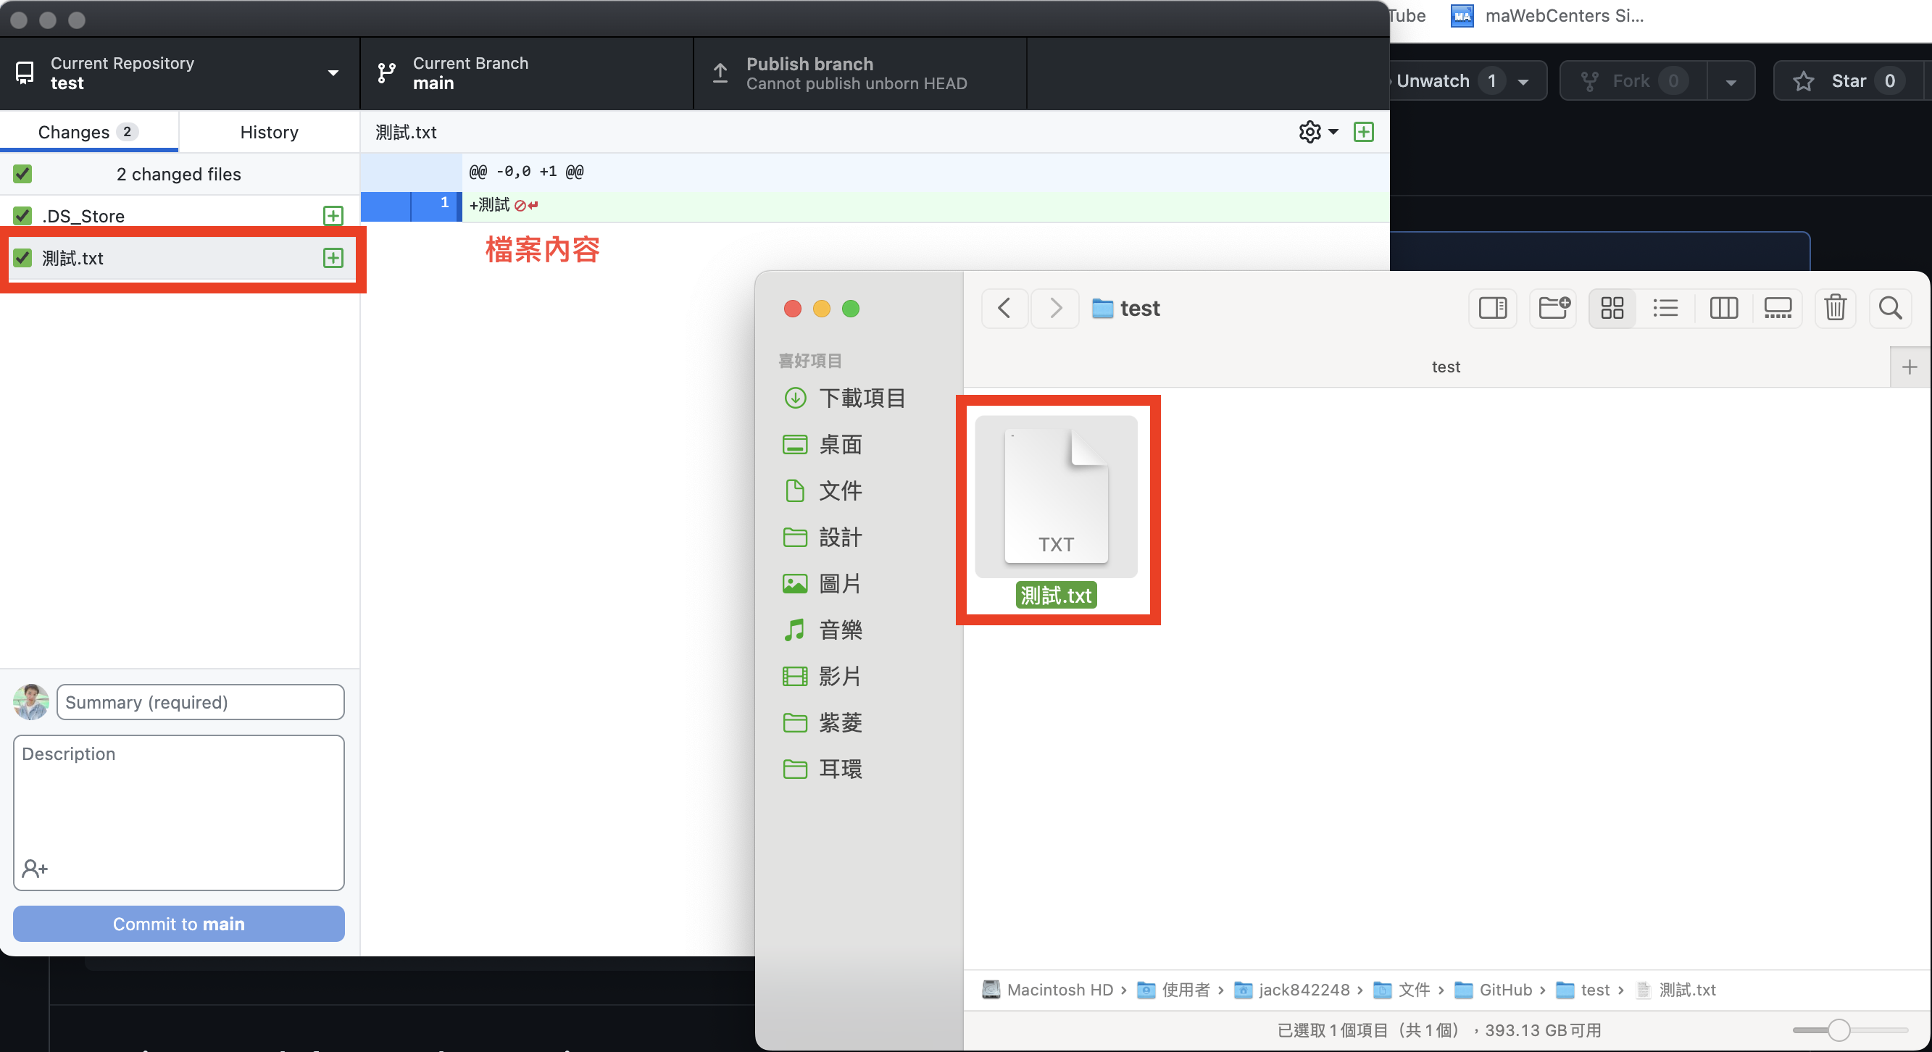Adjust the Finder icon size slider
Image resolution: width=1932 pixels, height=1052 pixels.
[1839, 1030]
